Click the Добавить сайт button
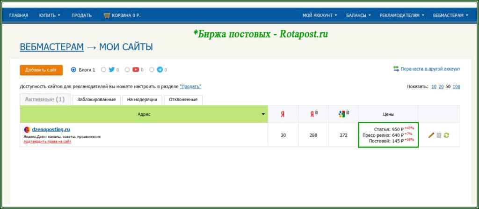 (x=41, y=70)
